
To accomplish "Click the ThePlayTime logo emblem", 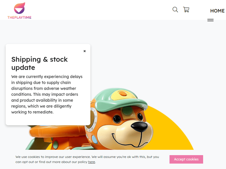I will pyautogui.click(x=19, y=8).
